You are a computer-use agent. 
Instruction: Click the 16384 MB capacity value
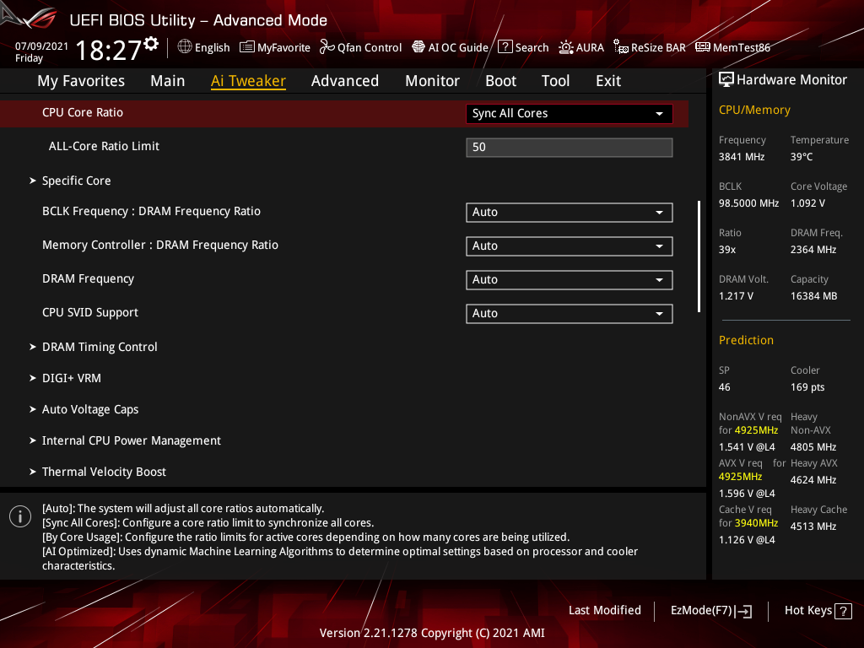click(814, 296)
